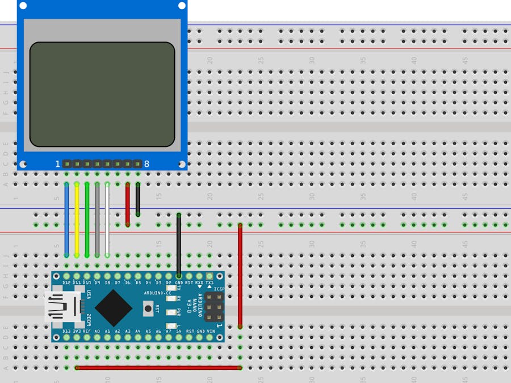Viewport: 511px width, 383px height.
Task: Select the short red wire under the LCD
Action: coord(128,204)
